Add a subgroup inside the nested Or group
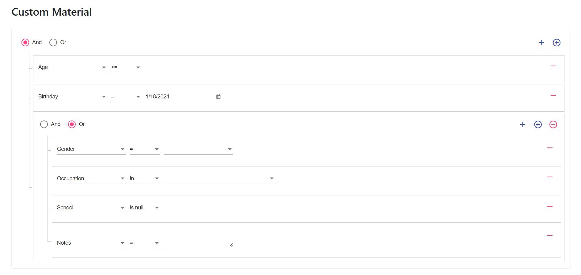The height and width of the screenshot is (275, 581). coord(538,124)
